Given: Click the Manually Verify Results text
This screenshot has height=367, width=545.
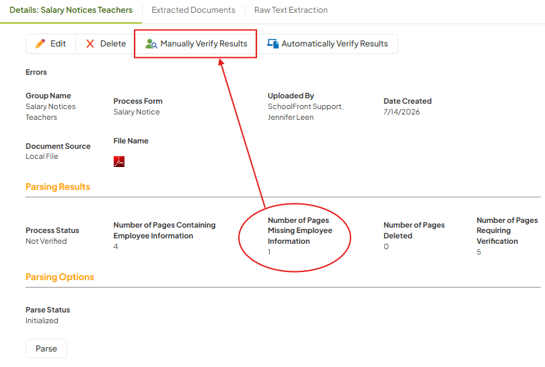Looking at the screenshot, I should [x=204, y=44].
